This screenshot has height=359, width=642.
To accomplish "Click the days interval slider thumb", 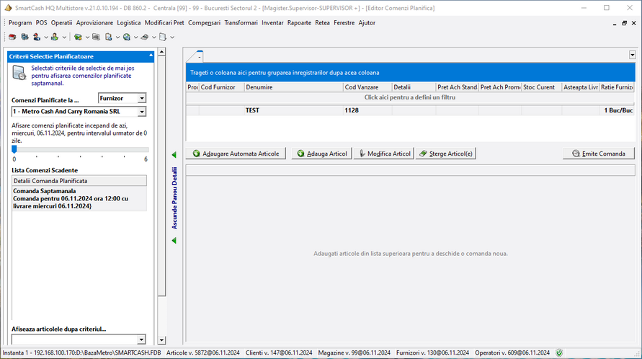I will (14, 149).
